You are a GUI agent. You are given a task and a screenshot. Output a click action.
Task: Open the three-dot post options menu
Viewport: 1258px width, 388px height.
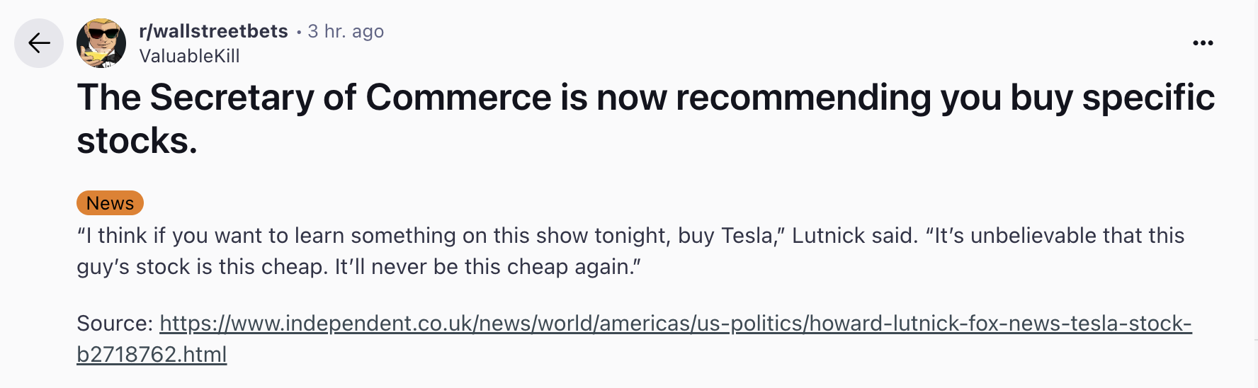(x=1203, y=43)
